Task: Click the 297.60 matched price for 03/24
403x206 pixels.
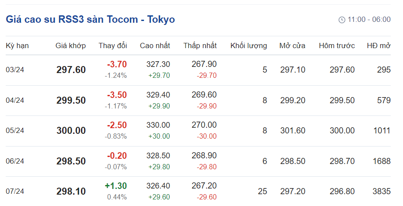Action: 71,70
